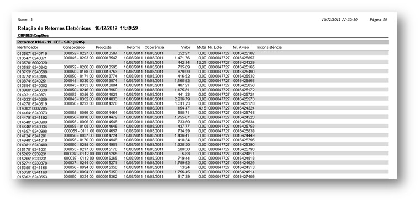Click consorciado '000037 - 0244 00'
This screenshot has height=202, width=420.
(x=78, y=163)
